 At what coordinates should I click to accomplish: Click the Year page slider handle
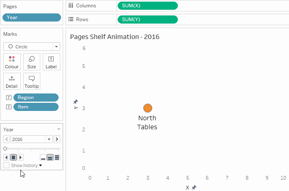coord(5,149)
